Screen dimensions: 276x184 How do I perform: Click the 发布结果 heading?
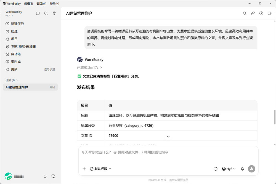pyautogui.click(x=86, y=87)
